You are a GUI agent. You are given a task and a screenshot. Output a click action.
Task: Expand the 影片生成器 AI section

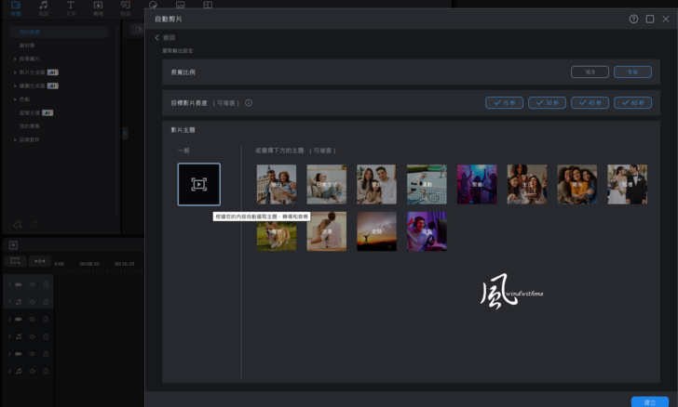tap(14, 72)
